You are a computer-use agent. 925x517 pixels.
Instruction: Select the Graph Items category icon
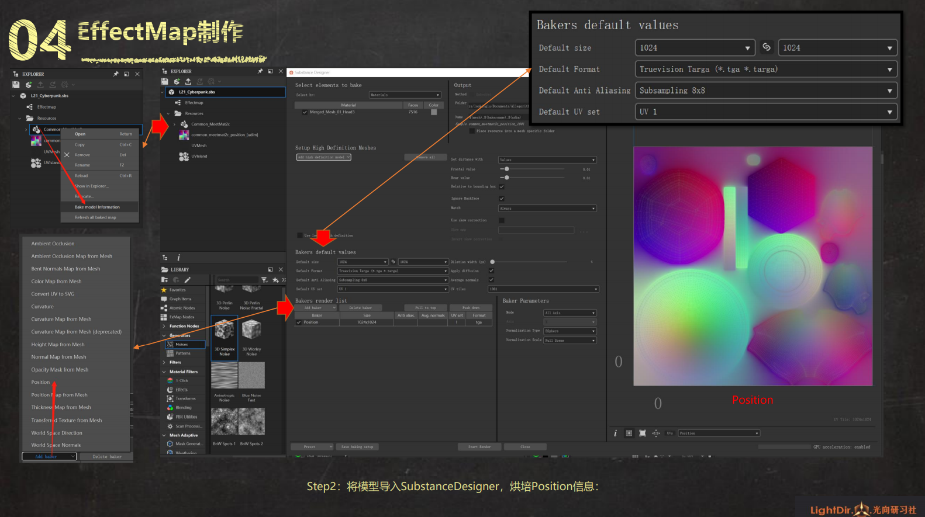164,299
